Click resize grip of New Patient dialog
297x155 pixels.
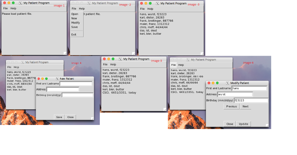[93, 118]
